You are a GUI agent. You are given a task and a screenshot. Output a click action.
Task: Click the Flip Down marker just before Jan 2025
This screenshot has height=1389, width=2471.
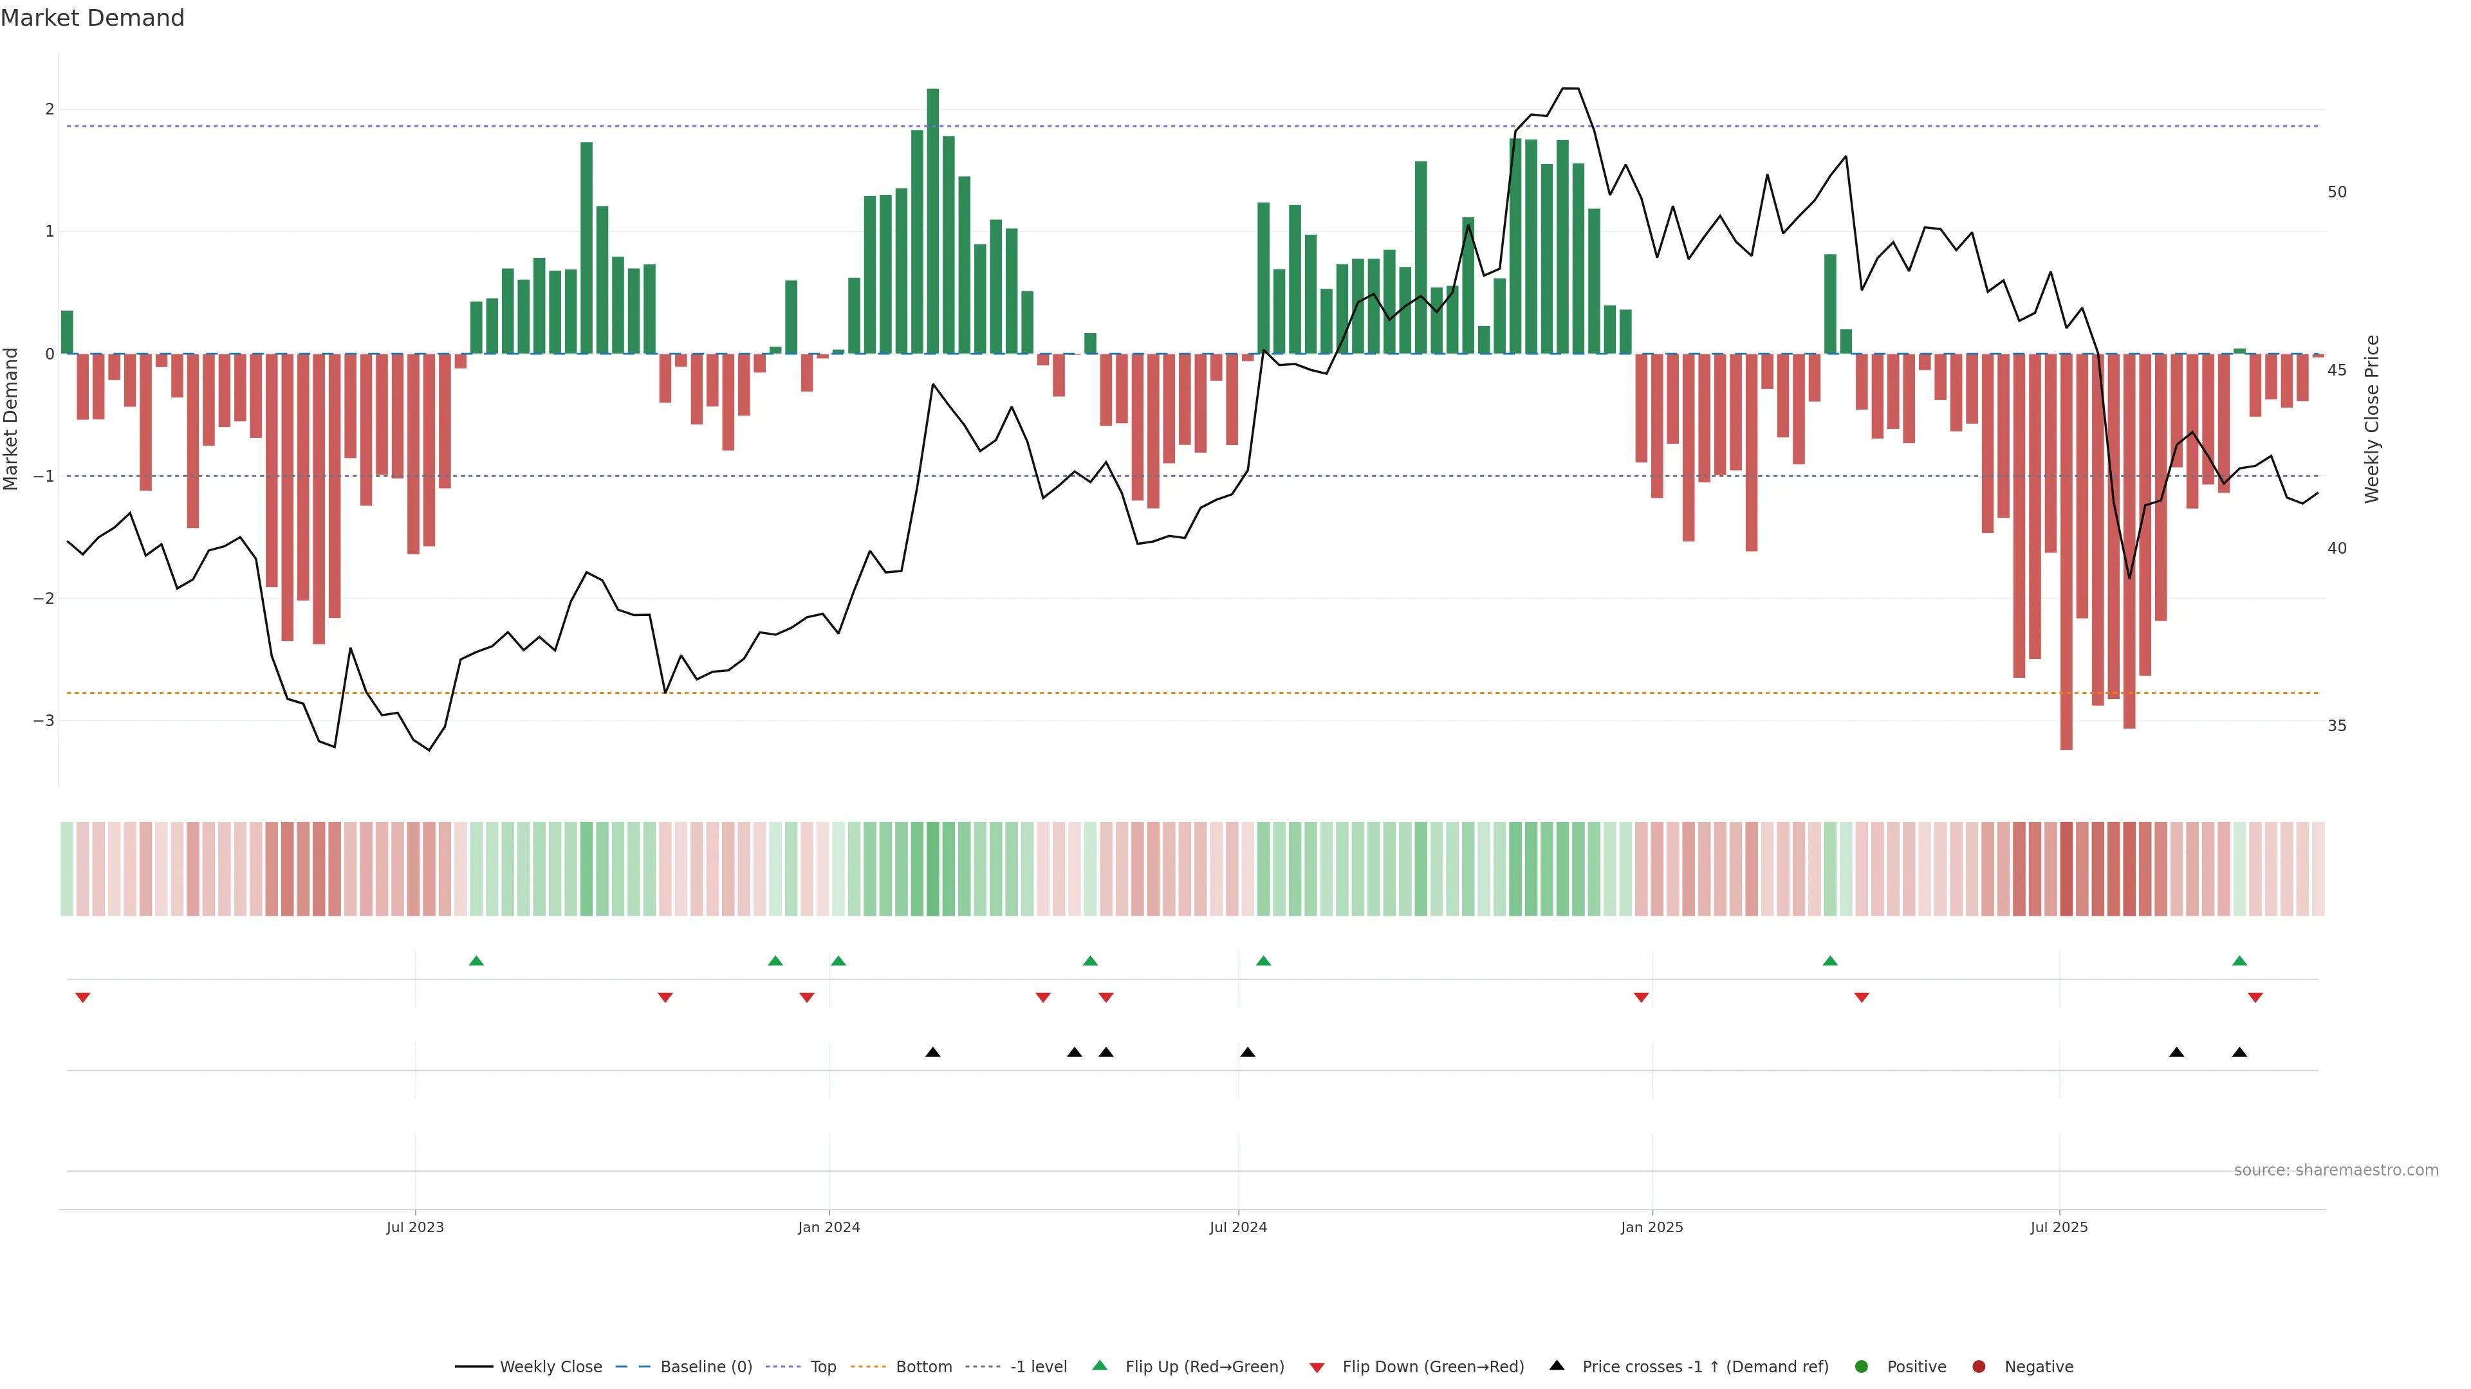(1642, 998)
